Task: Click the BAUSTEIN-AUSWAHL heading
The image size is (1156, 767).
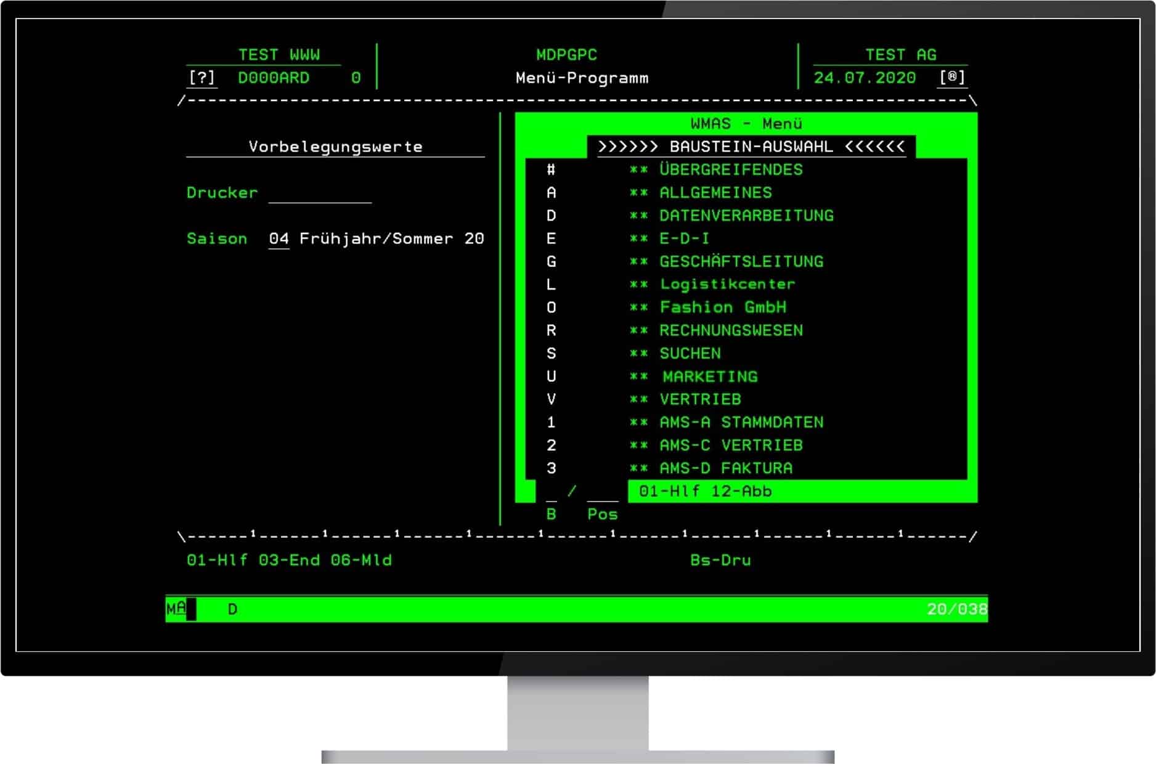Action: tap(751, 147)
